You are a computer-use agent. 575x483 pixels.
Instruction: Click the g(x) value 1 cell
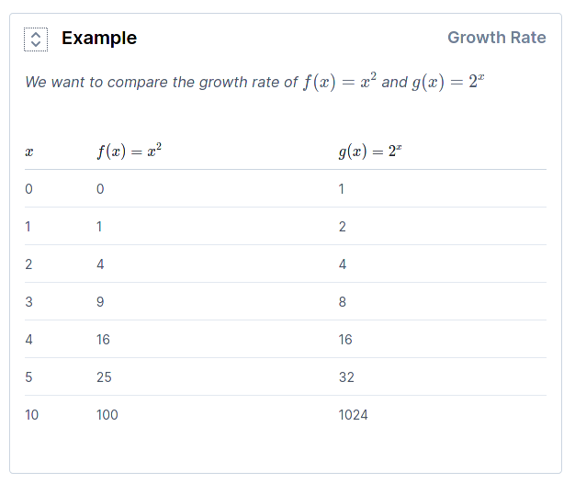pyautogui.click(x=341, y=189)
